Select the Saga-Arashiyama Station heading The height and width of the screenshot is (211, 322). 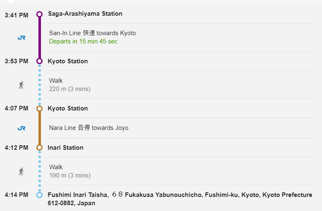(x=85, y=14)
